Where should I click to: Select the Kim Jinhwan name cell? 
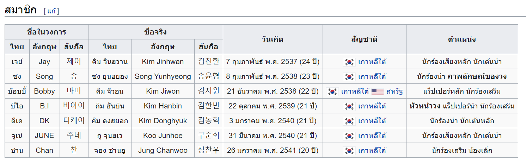pyautogui.click(x=163, y=62)
